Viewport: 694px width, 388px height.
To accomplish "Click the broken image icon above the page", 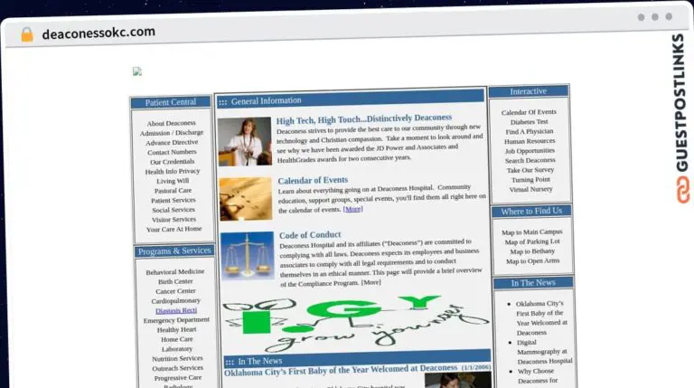I will point(137,71).
